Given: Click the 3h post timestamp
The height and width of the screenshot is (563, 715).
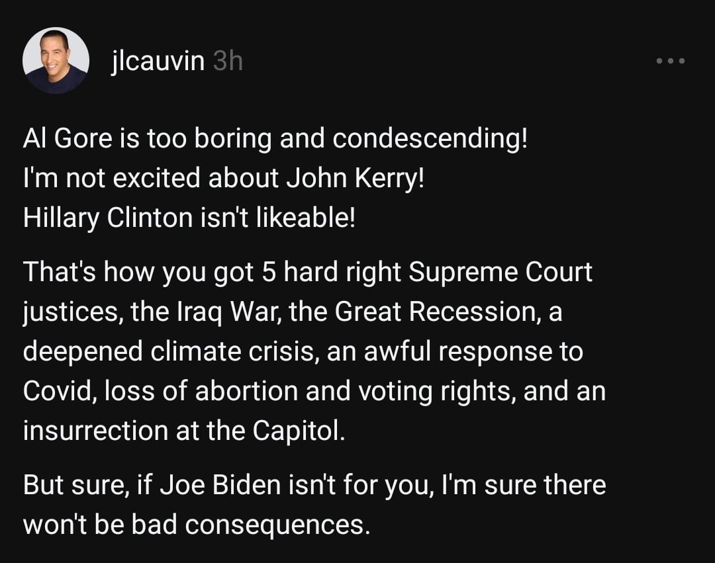Looking at the screenshot, I should (x=228, y=62).
